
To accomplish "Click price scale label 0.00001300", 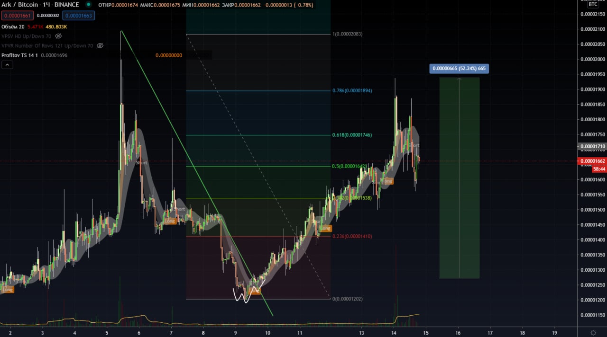I will 592,270.
